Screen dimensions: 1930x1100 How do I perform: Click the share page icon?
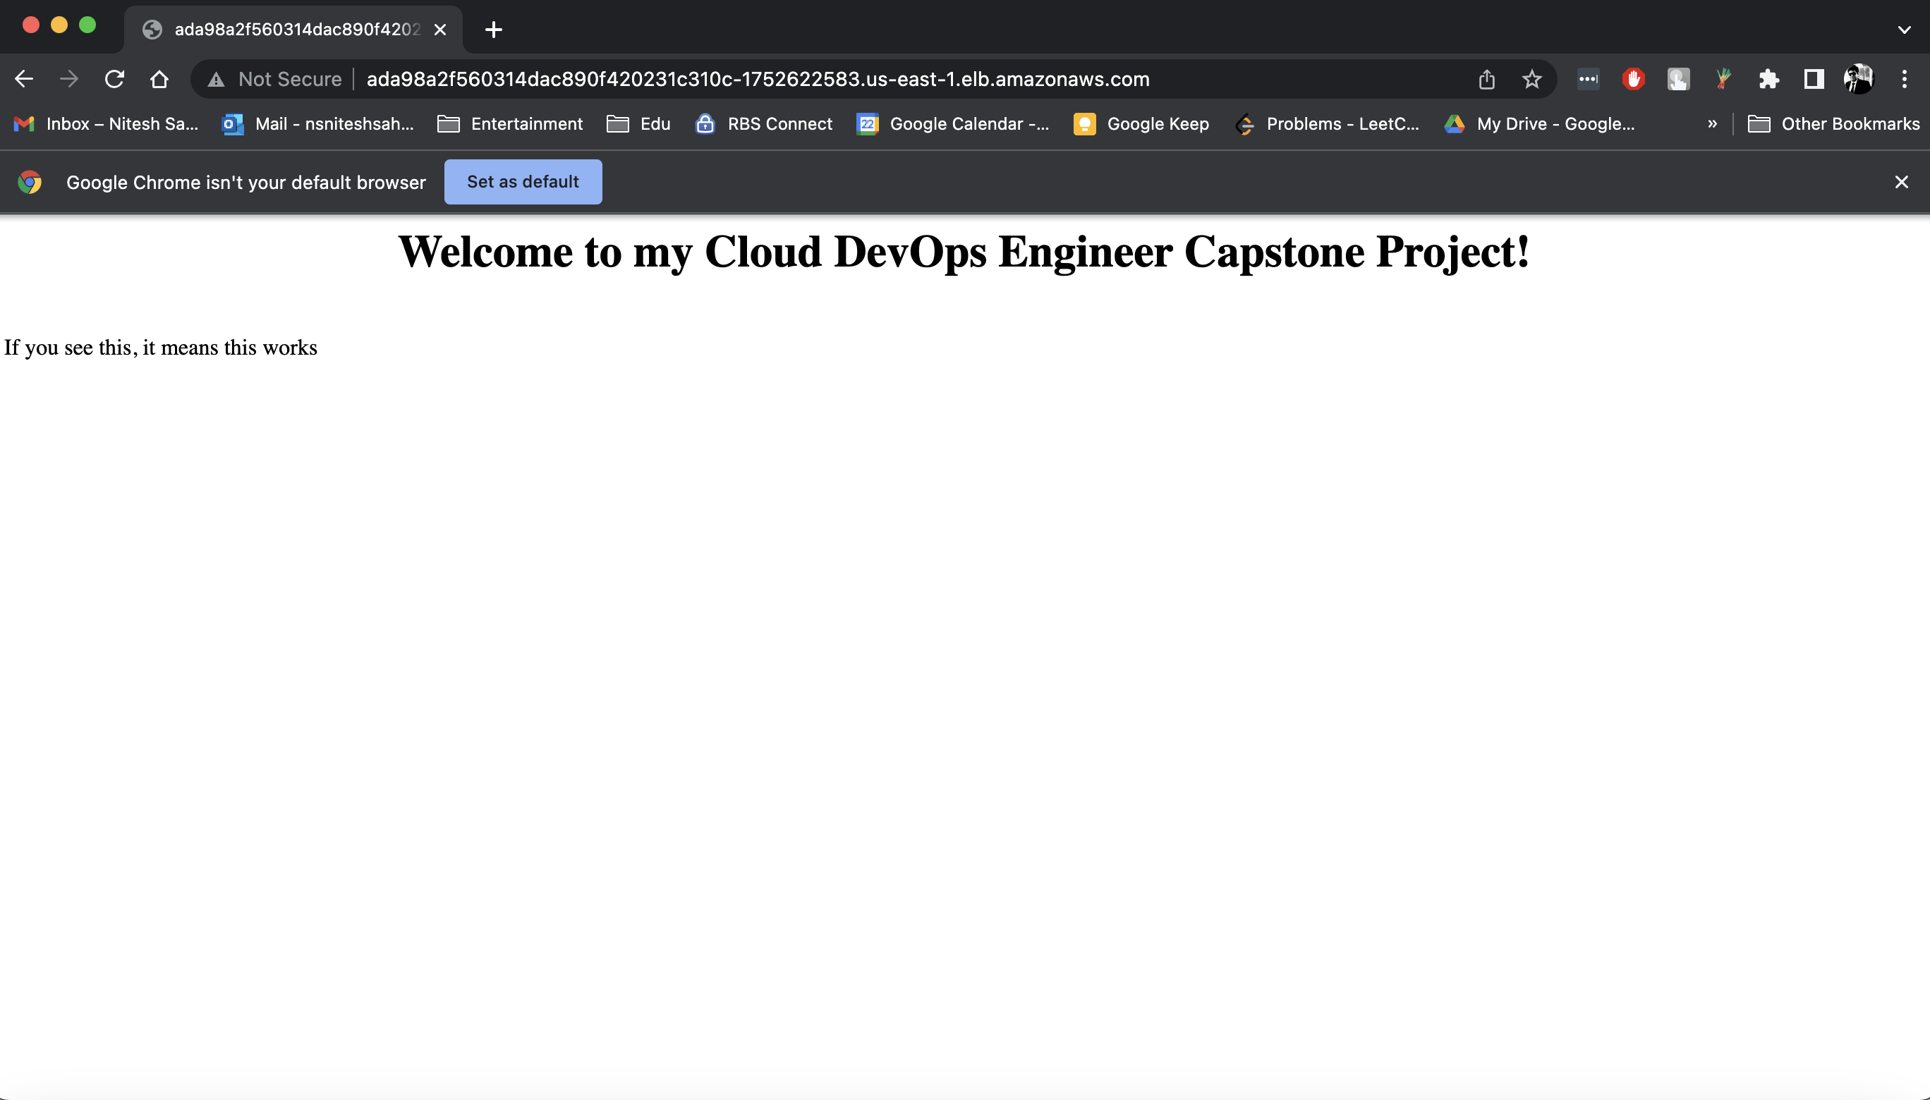click(1486, 79)
